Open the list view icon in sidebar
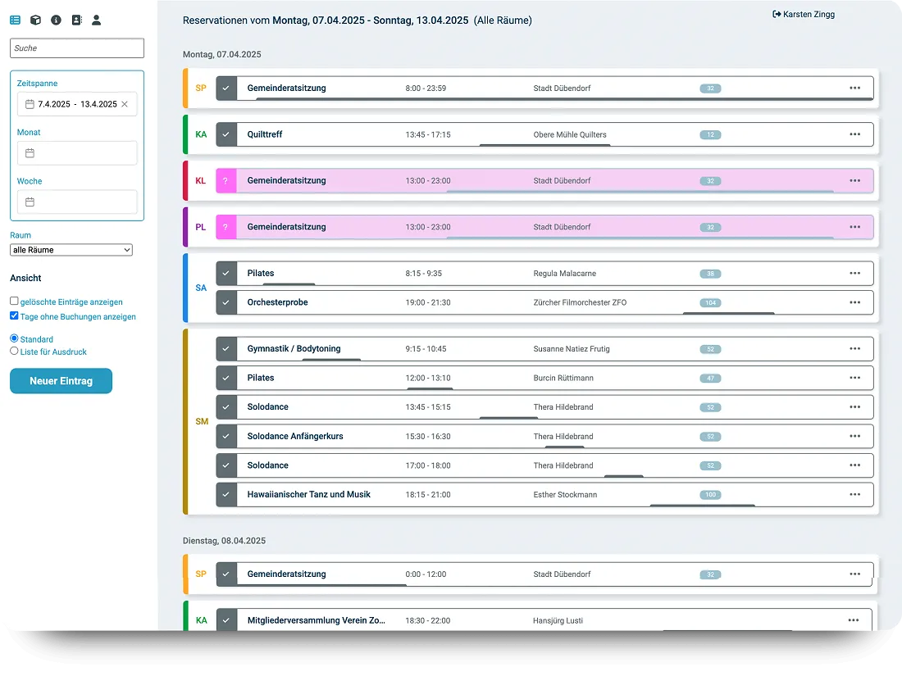 pos(16,20)
